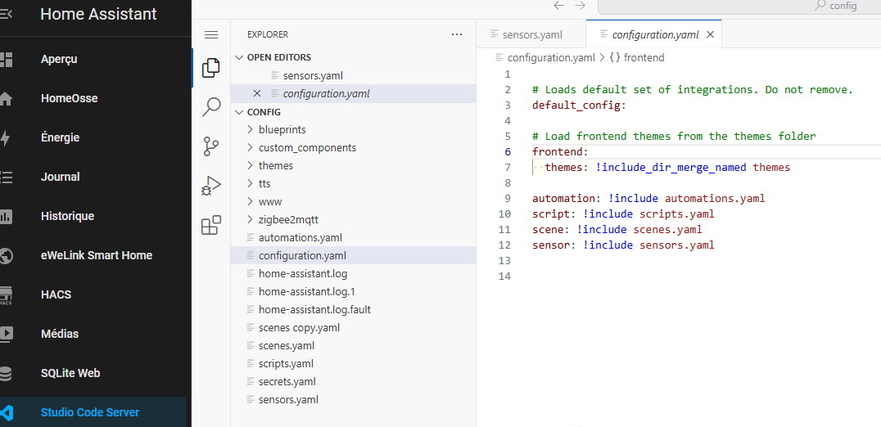Screen dimensions: 881x427
Task: Open the Run and Debug icon
Action: (x=211, y=187)
